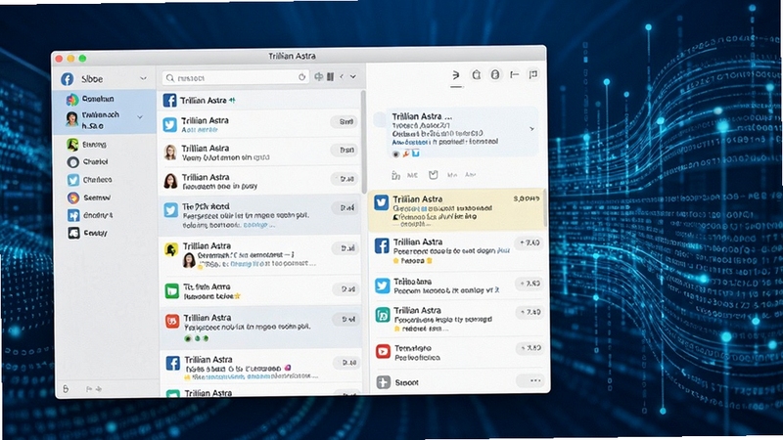Click the boxed flag icon at right toolbar end
Screen dimensions: 783x440
click(x=533, y=74)
